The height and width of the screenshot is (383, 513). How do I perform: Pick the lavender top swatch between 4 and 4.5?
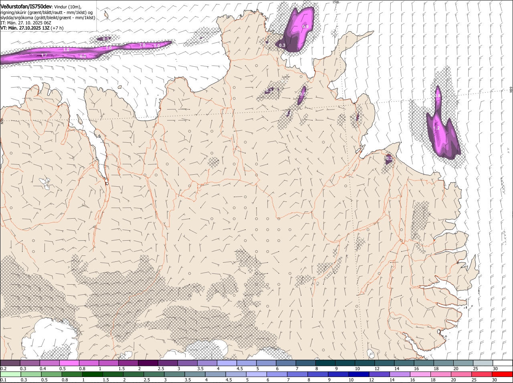tap(226, 363)
